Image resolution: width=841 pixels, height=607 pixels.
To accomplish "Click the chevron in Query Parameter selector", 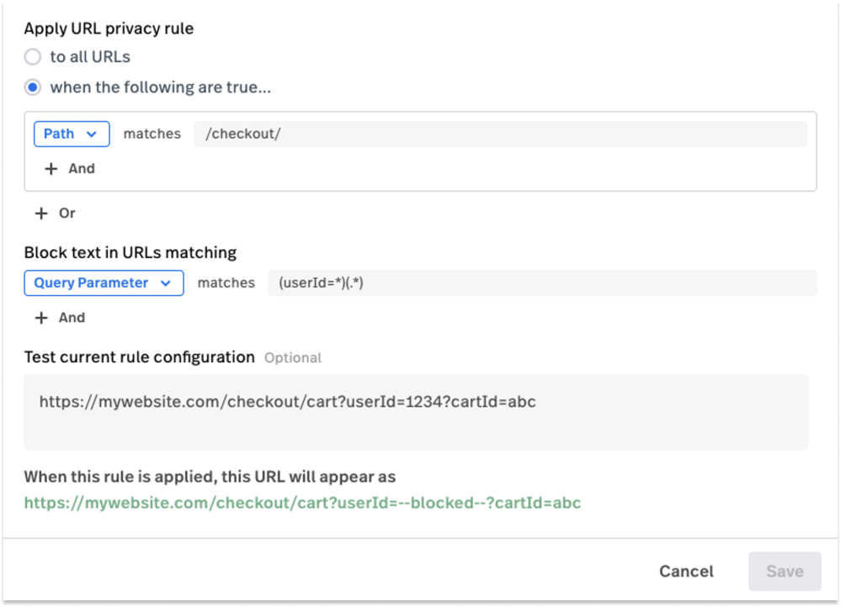I will coord(166,282).
